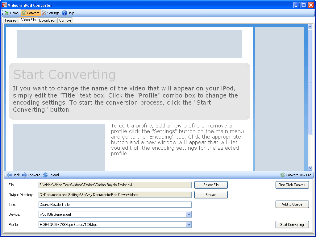Click the Reload icon

(45, 175)
